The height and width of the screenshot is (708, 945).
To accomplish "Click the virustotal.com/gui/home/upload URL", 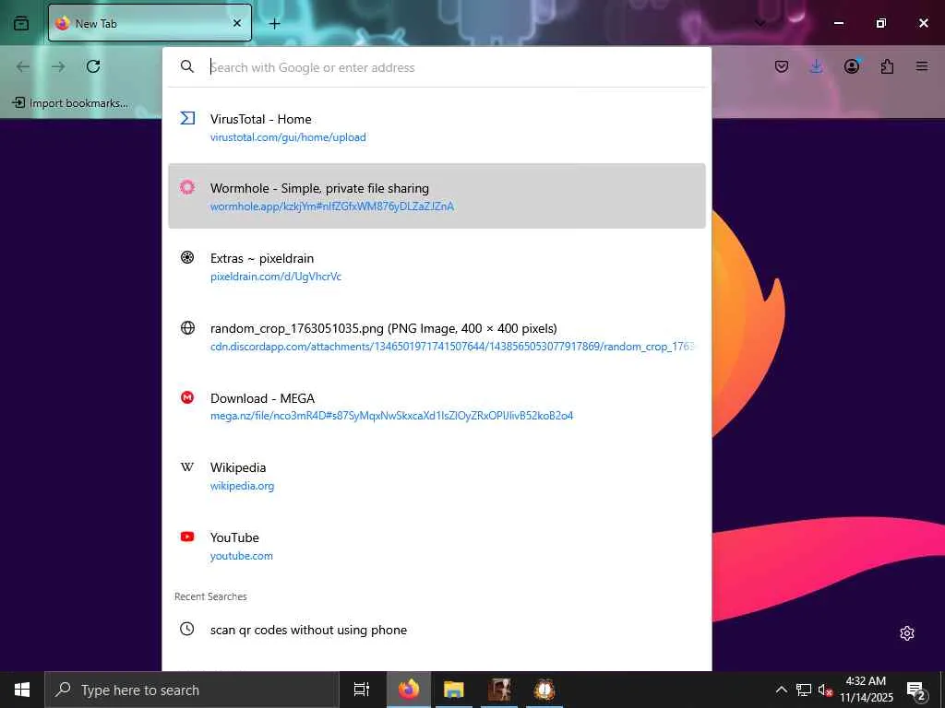I will coord(288,137).
